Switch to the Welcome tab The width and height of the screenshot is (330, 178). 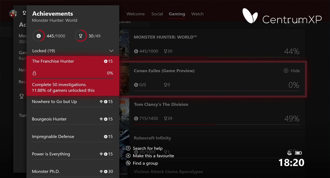coord(136,14)
